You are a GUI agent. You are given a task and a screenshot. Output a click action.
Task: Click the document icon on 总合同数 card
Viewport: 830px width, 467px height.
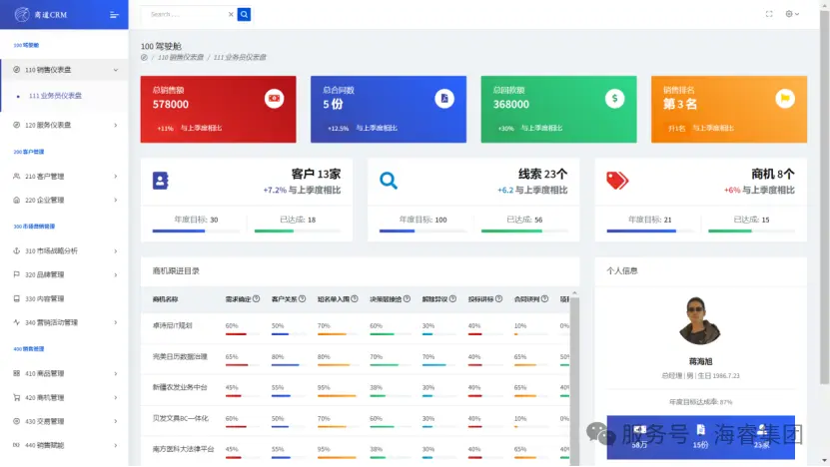click(444, 98)
